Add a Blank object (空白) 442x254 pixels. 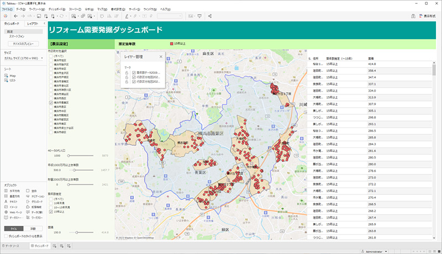pos(31,191)
